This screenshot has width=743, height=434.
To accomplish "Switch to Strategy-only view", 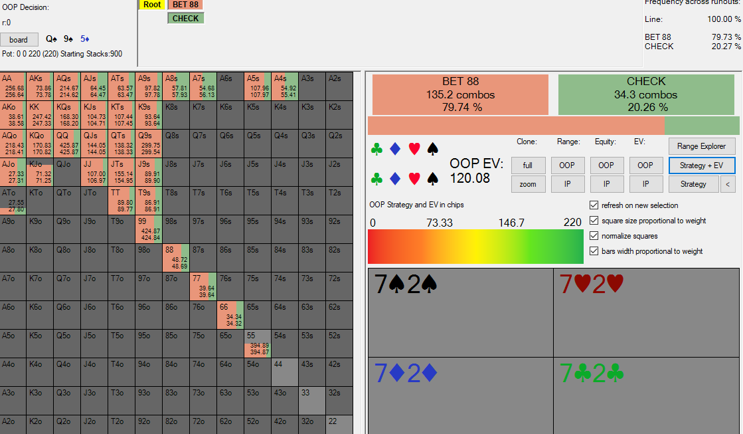I will [x=693, y=184].
